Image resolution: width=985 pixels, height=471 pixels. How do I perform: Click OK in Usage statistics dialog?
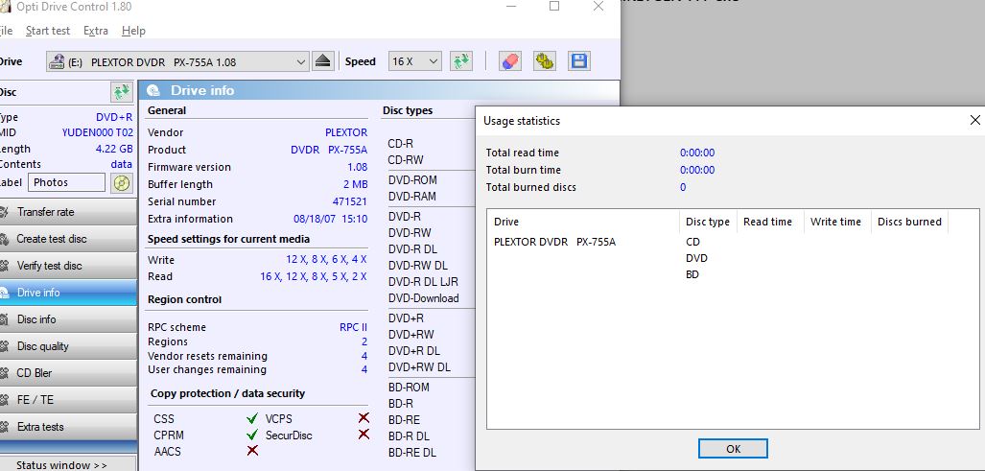[x=733, y=449]
